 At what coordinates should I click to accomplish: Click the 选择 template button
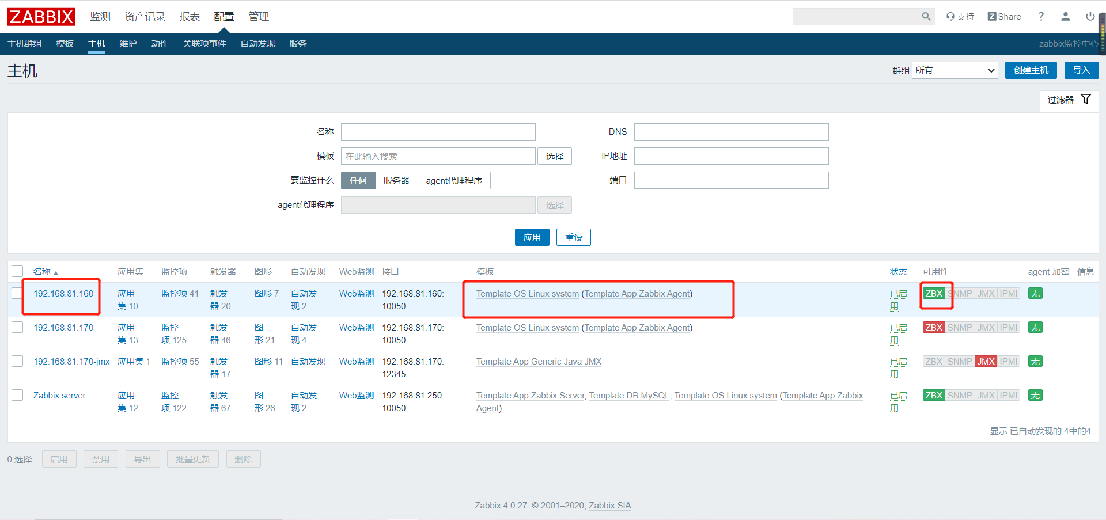coord(555,156)
